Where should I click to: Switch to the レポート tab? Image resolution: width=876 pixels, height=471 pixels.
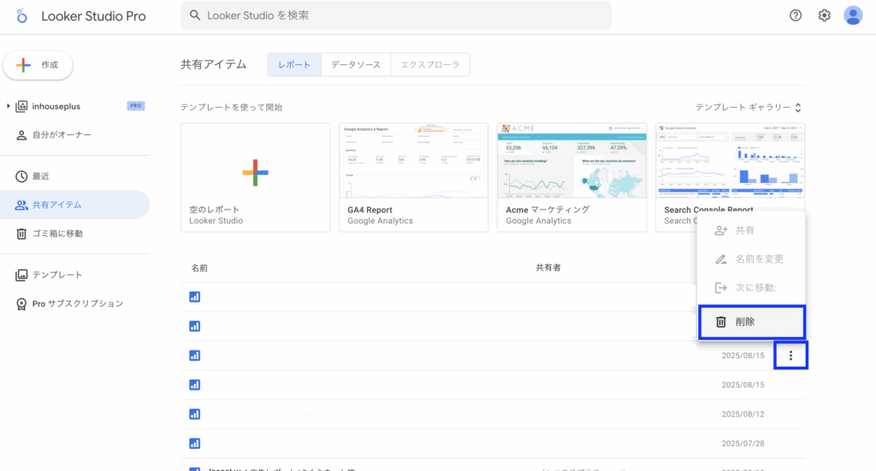click(294, 65)
